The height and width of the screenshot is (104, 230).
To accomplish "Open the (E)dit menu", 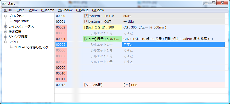I will coord(20,10).
